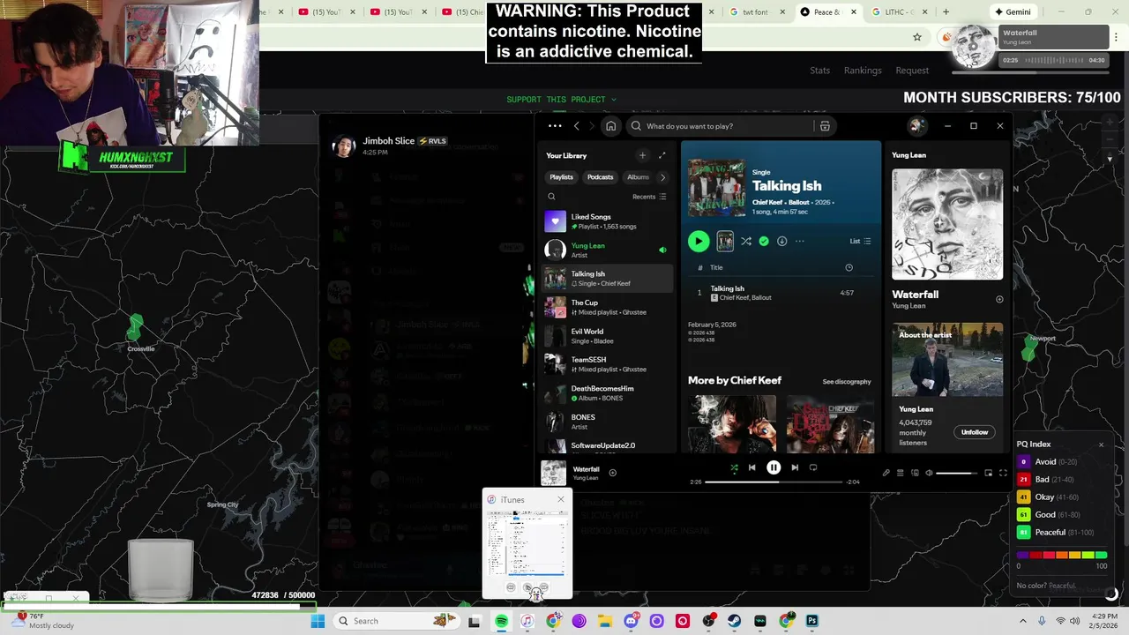Open Connect to a device

pyautogui.click(x=915, y=473)
